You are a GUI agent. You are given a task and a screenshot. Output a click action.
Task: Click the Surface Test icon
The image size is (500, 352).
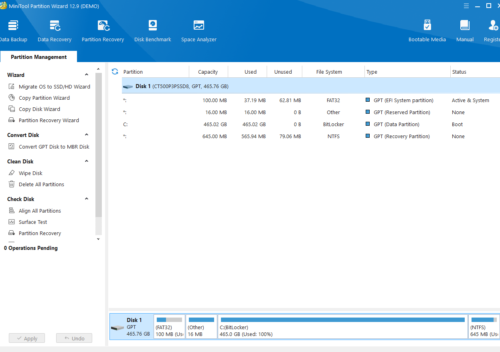click(x=12, y=222)
